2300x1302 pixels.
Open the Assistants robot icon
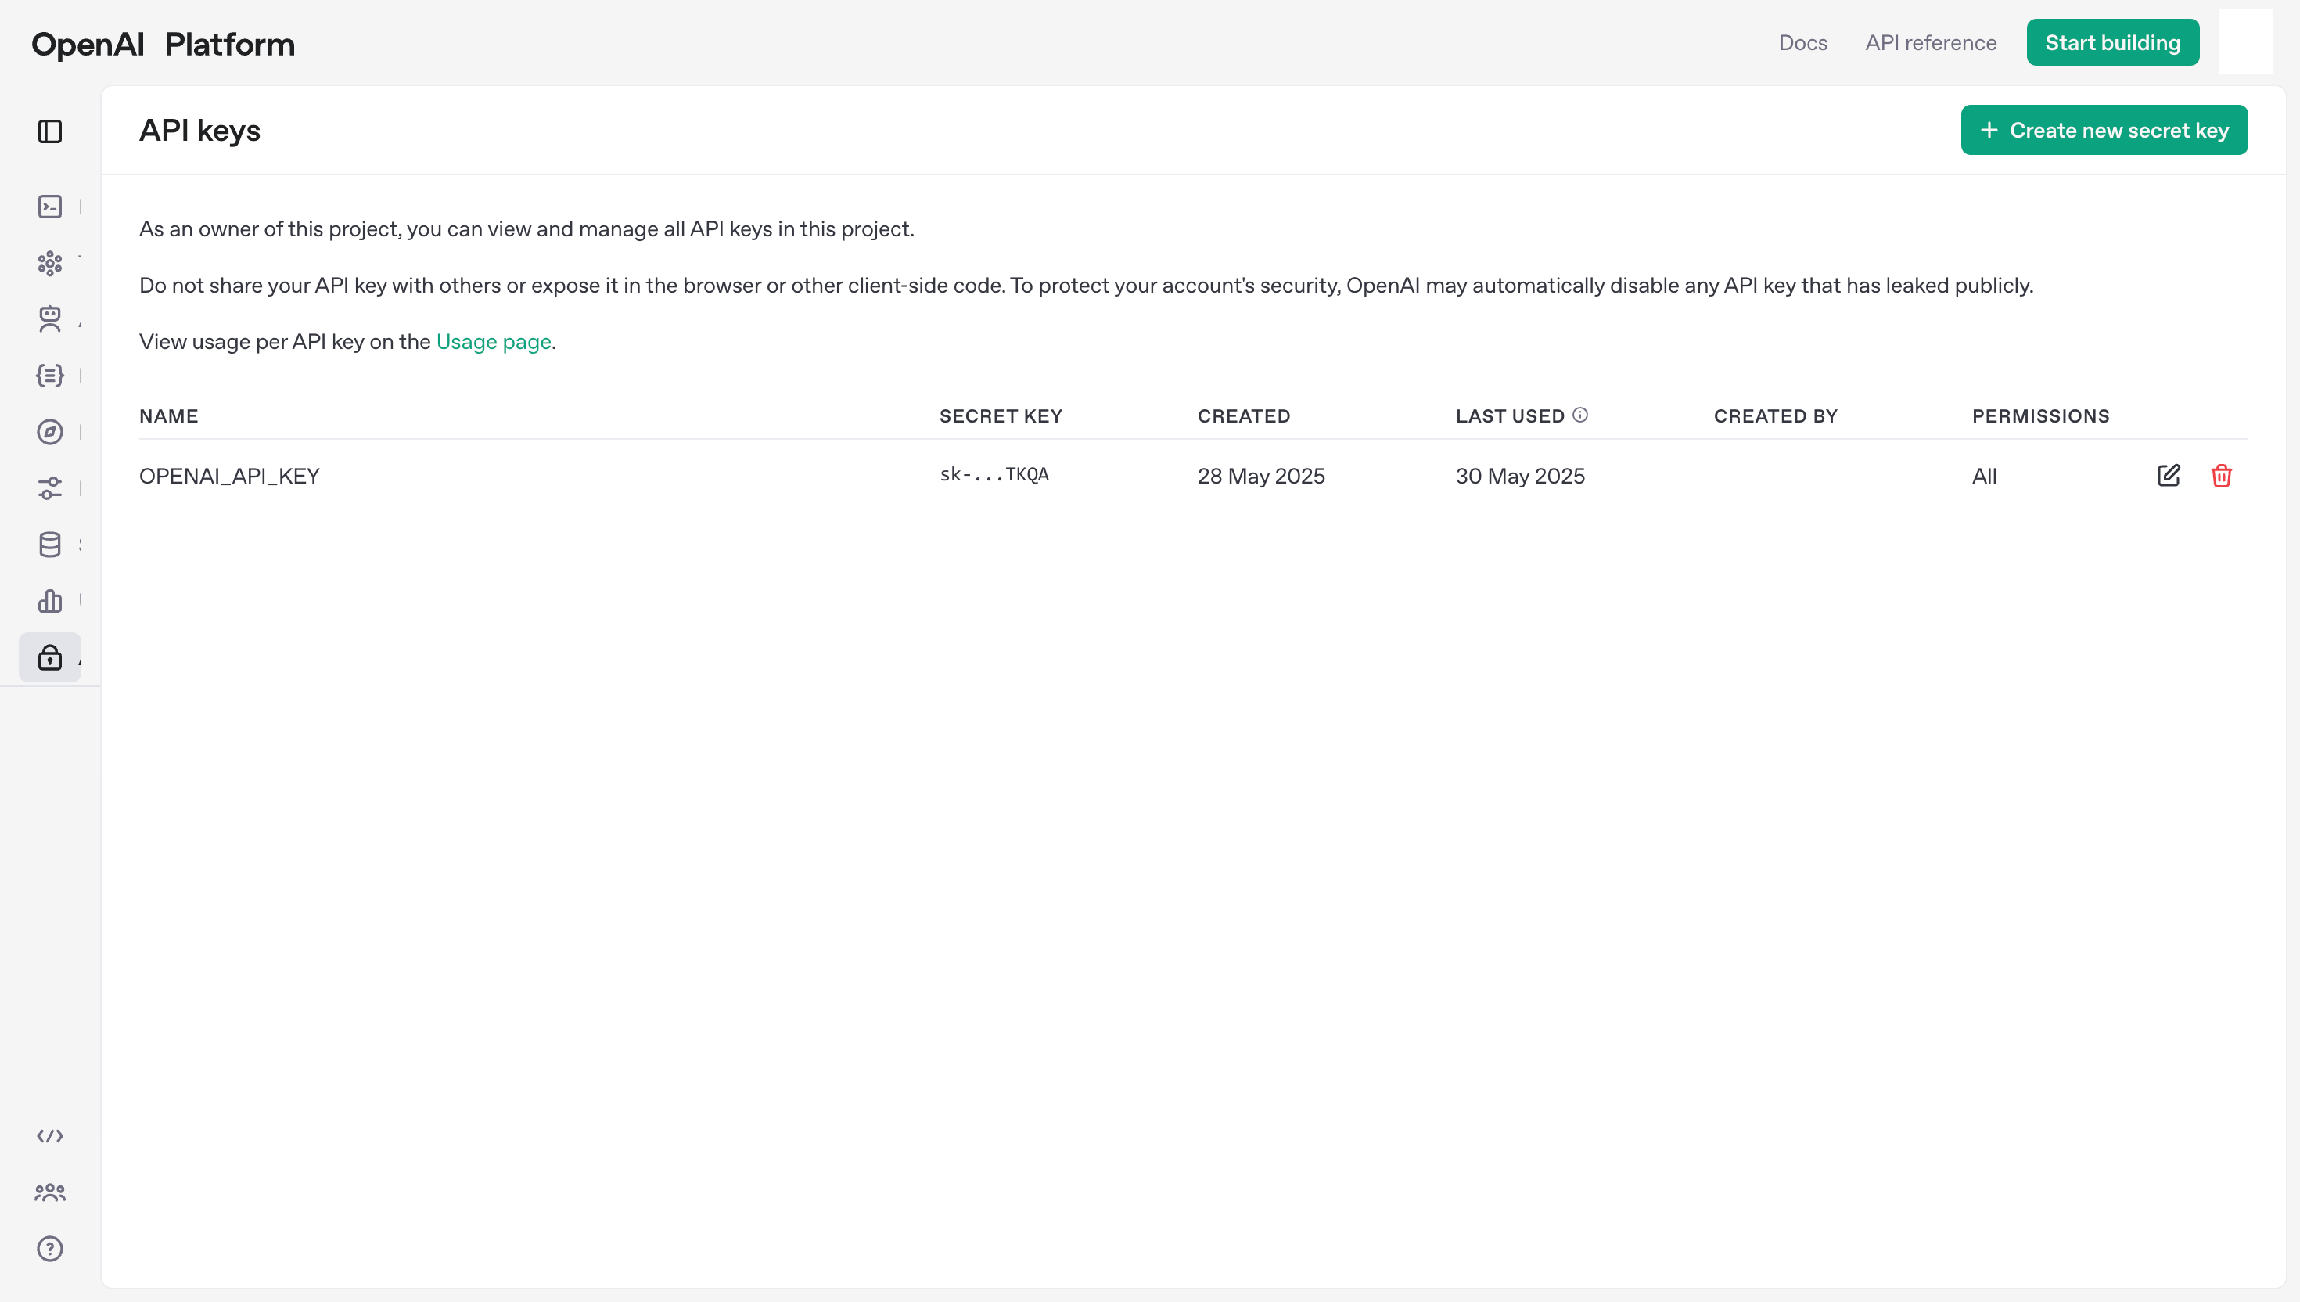click(x=50, y=319)
